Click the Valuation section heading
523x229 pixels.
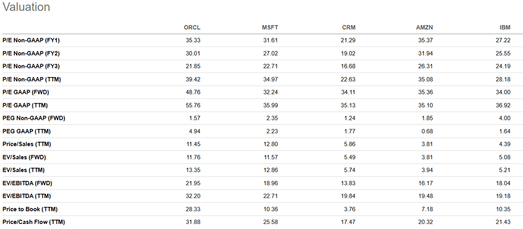coord(25,7)
